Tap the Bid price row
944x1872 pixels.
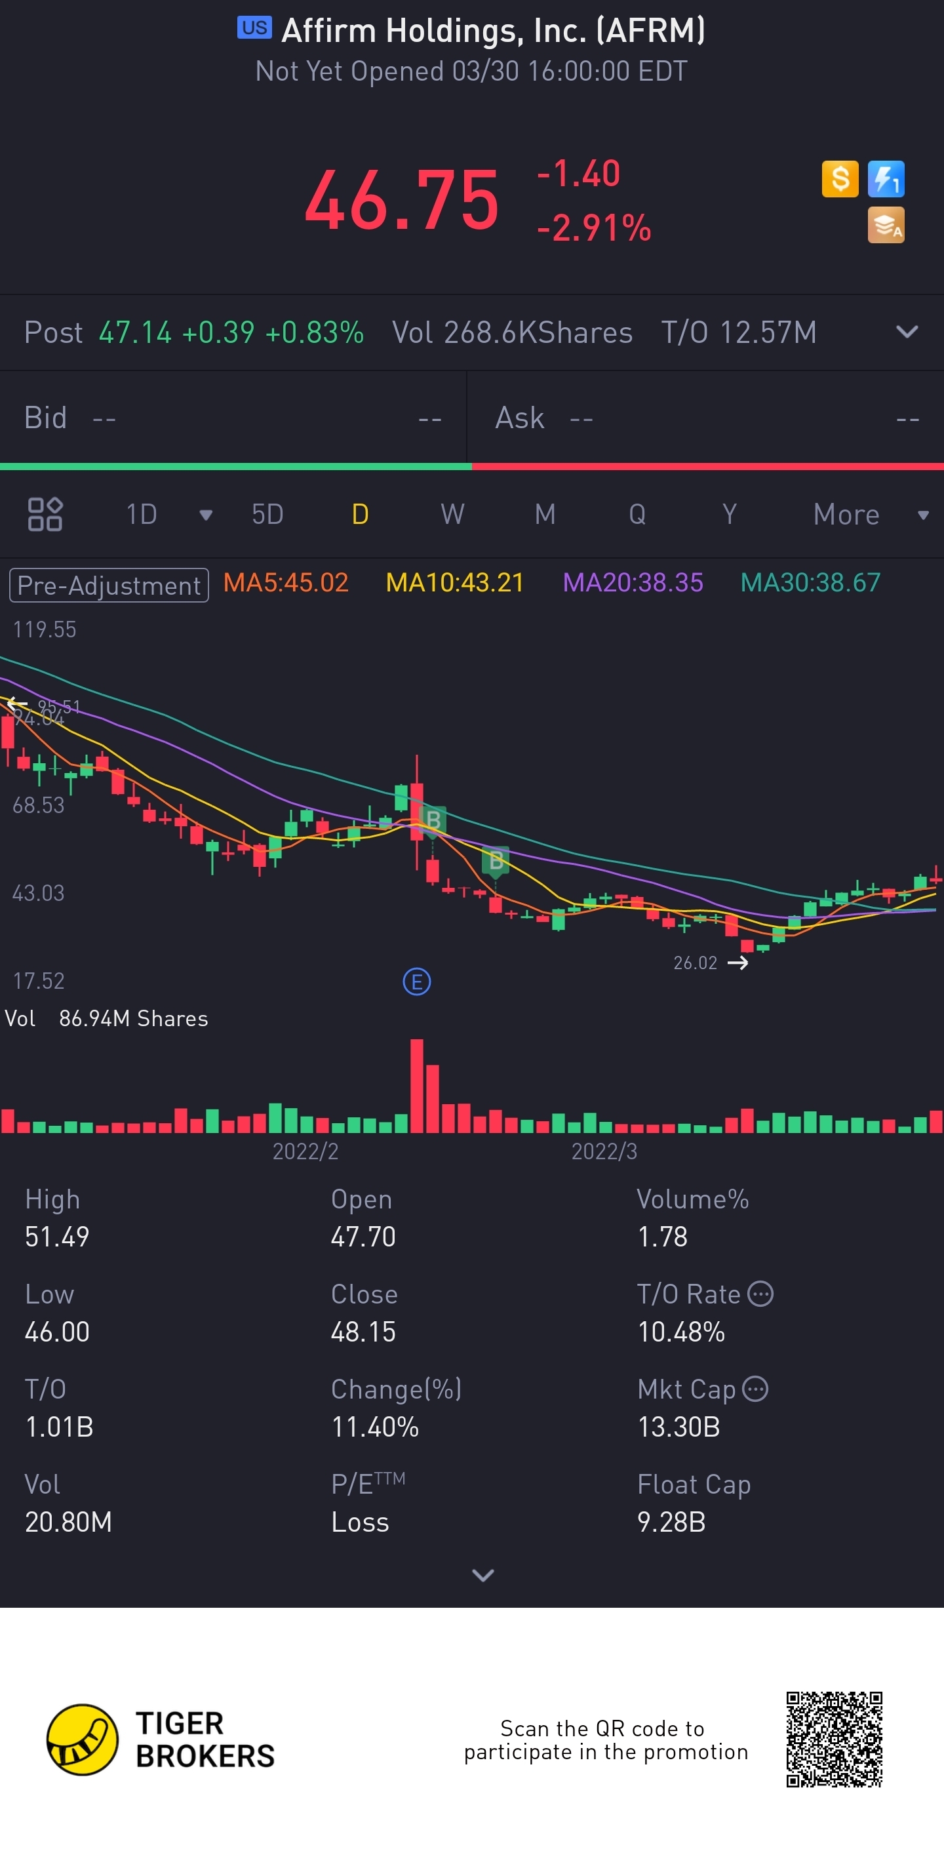[x=233, y=418]
